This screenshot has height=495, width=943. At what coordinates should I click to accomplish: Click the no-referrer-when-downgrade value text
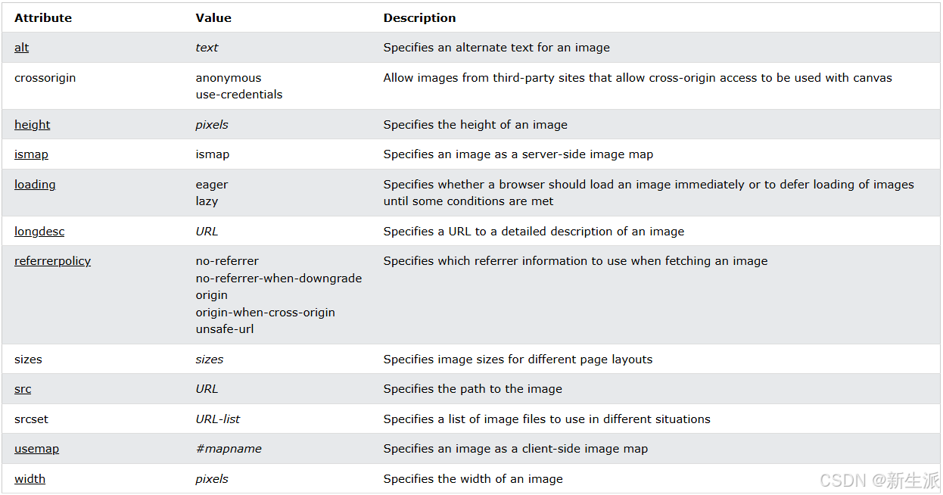279,279
